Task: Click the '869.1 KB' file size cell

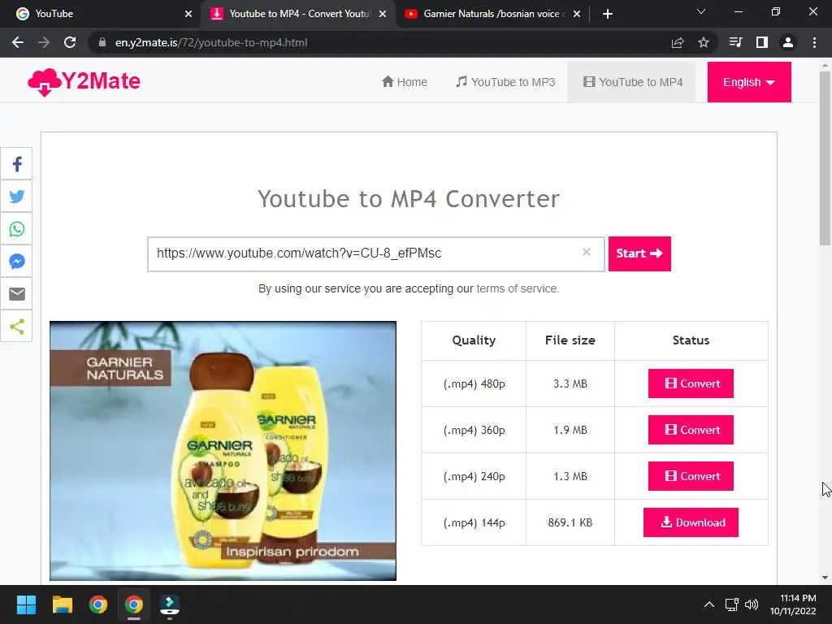Action: (570, 522)
